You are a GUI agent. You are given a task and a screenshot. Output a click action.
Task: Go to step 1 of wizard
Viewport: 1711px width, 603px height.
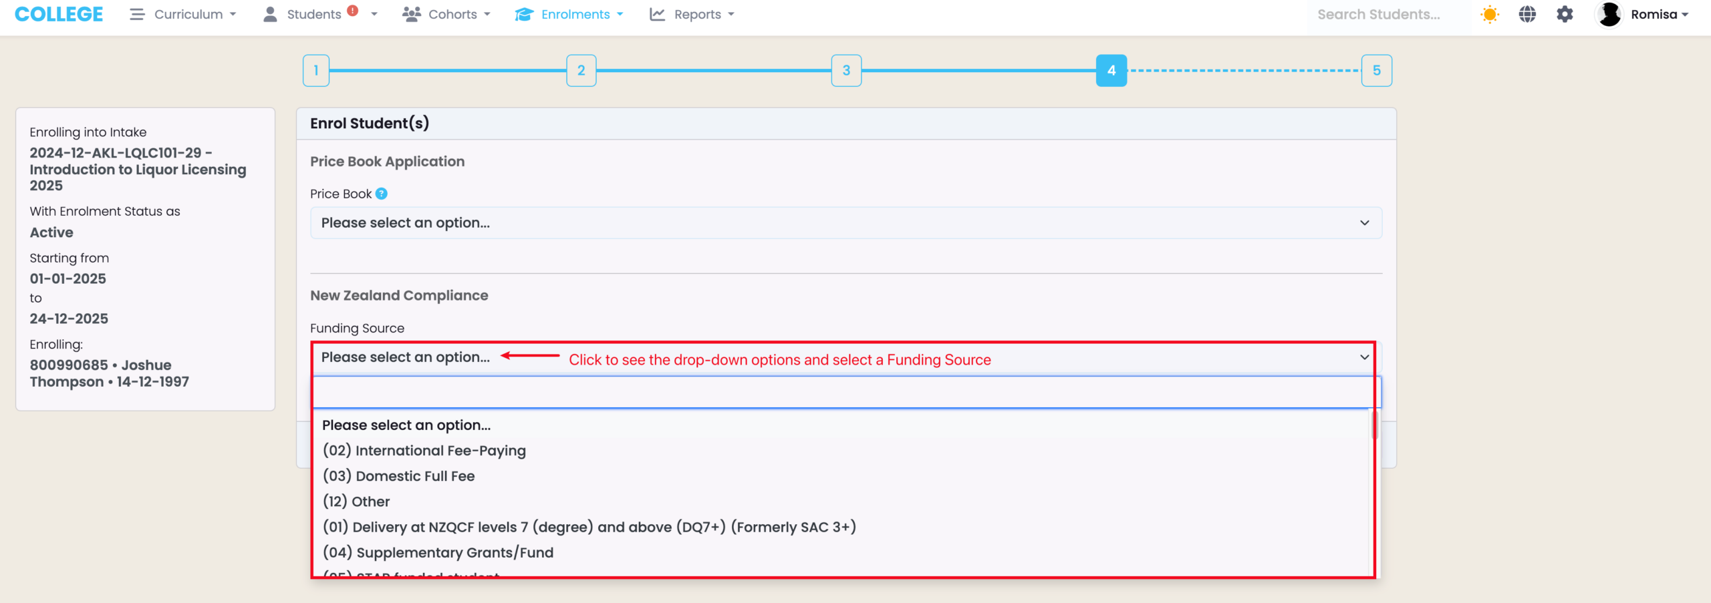(x=316, y=71)
